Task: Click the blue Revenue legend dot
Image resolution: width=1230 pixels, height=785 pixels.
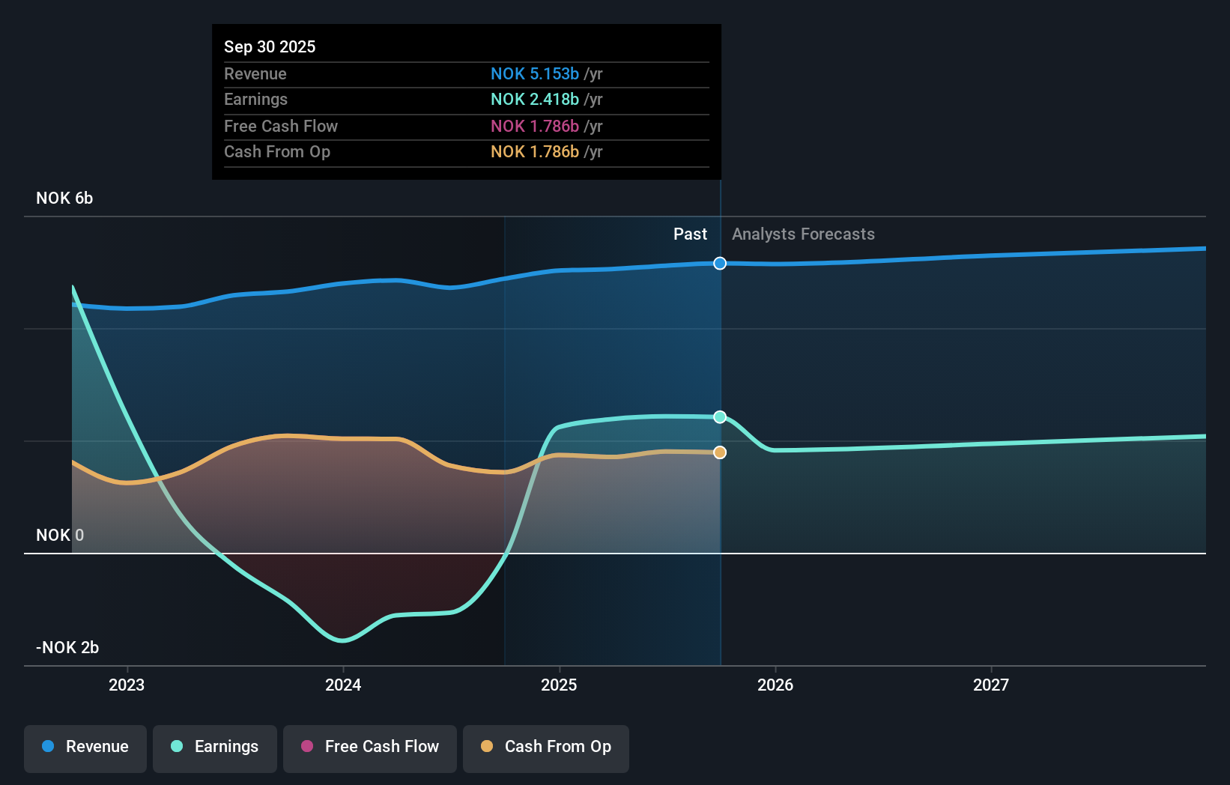Action: tap(46, 747)
